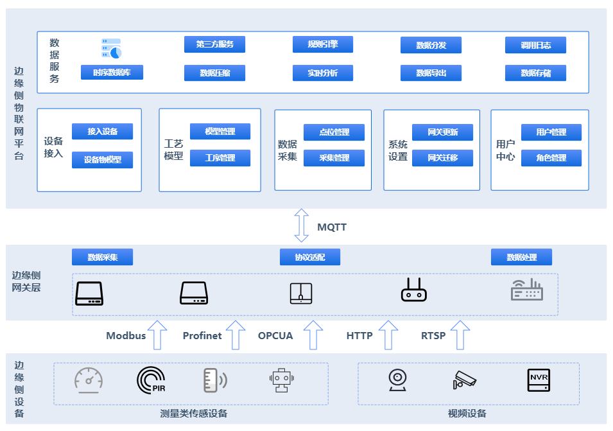Click the NVR recorder icon
The width and height of the screenshot is (613, 431).
click(x=539, y=380)
